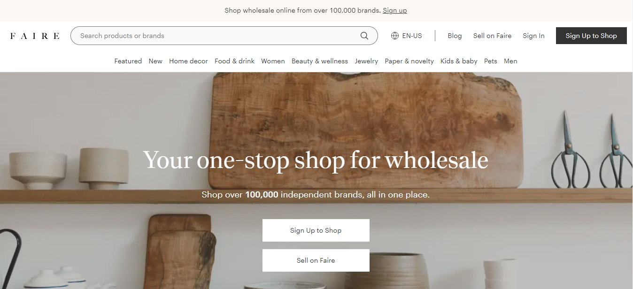Select the Jewelry category
This screenshot has width=633, height=289.
coord(366,61)
